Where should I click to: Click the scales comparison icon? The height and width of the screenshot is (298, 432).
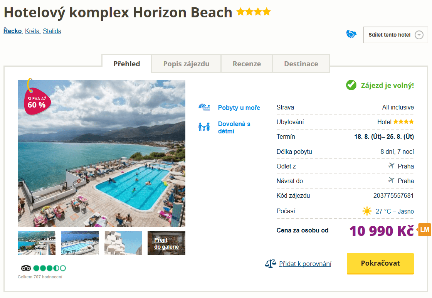[x=271, y=264]
